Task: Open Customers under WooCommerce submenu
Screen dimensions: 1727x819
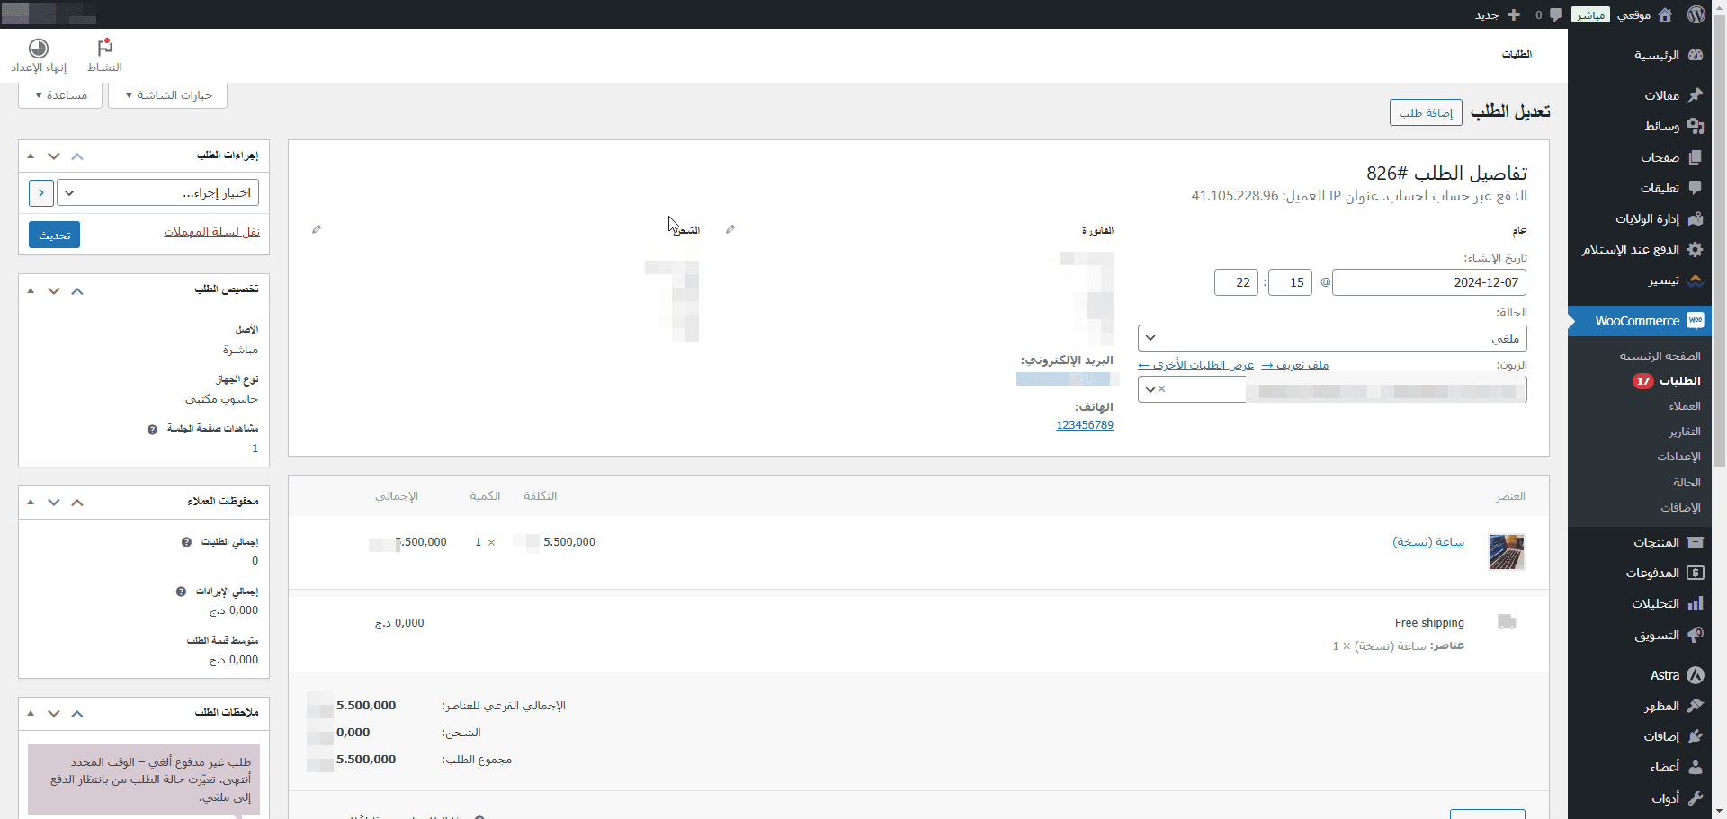Action: pos(1684,406)
